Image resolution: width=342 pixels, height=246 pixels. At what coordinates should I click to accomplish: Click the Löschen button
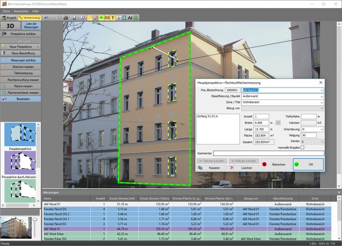(244, 168)
